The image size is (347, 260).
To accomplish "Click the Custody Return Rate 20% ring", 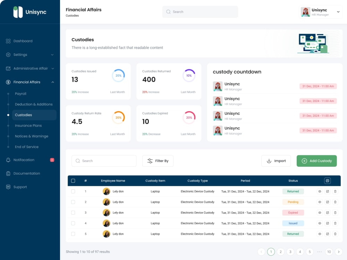I will click(118, 118).
